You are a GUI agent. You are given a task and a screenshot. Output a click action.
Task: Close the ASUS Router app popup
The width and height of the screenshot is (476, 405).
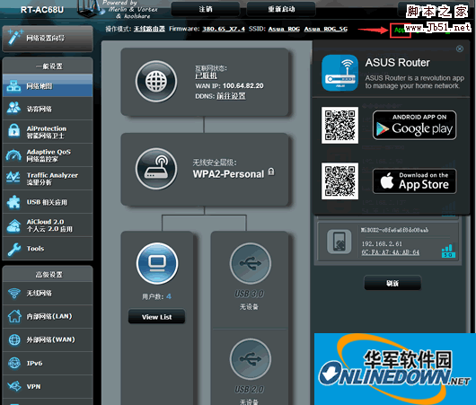(460, 48)
